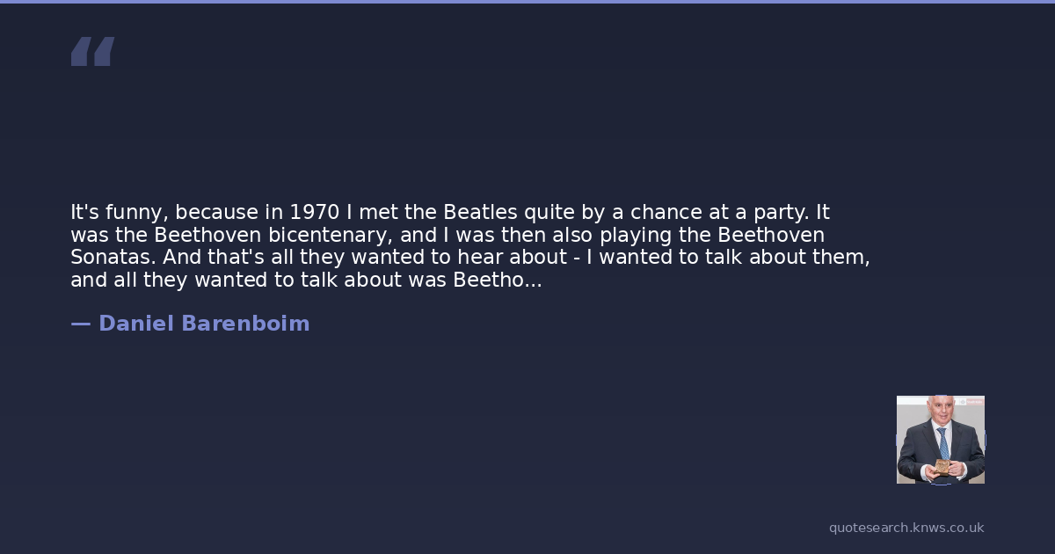
Task: Click the opening words "It's funny"
Action: point(119,213)
